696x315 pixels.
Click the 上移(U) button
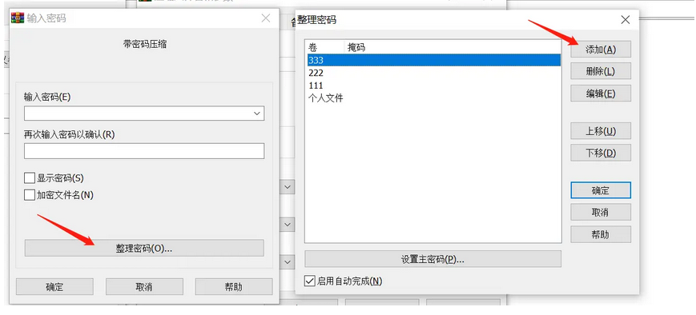coord(601,131)
